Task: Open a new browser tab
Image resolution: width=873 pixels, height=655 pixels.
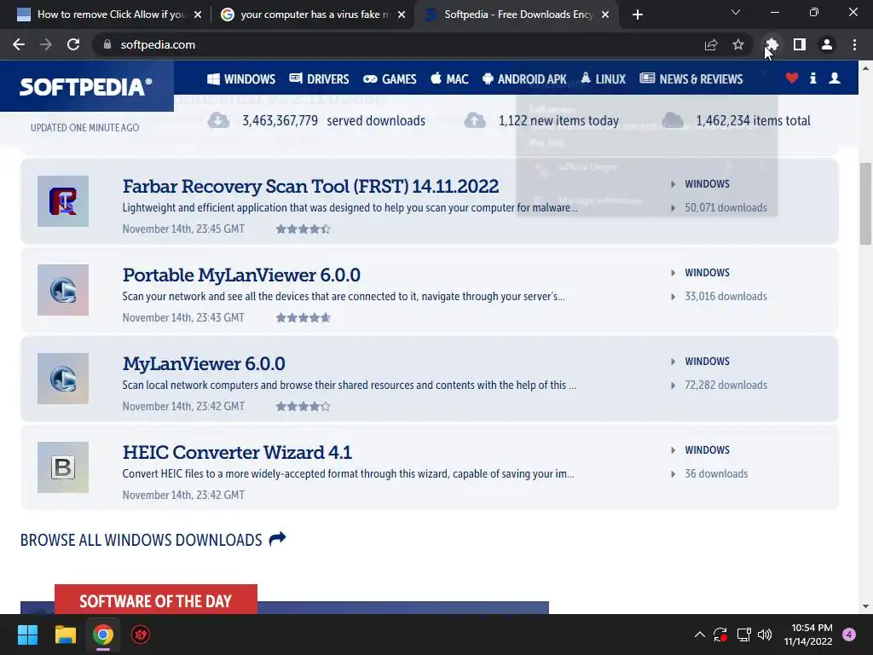Action: click(x=638, y=14)
